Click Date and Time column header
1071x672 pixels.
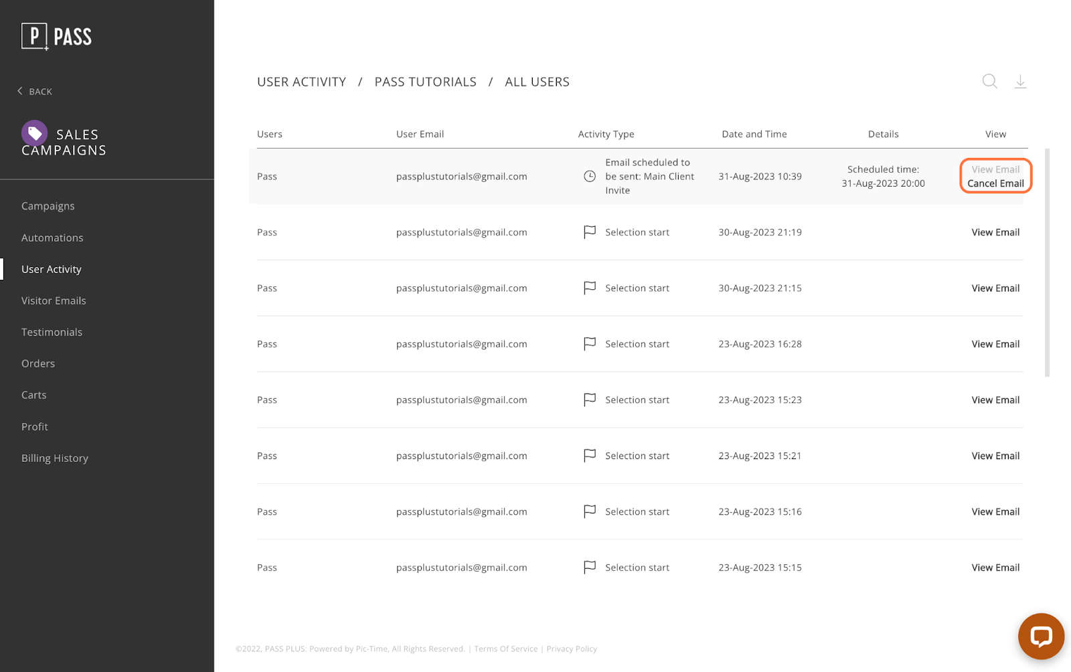(x=754, y=134)
